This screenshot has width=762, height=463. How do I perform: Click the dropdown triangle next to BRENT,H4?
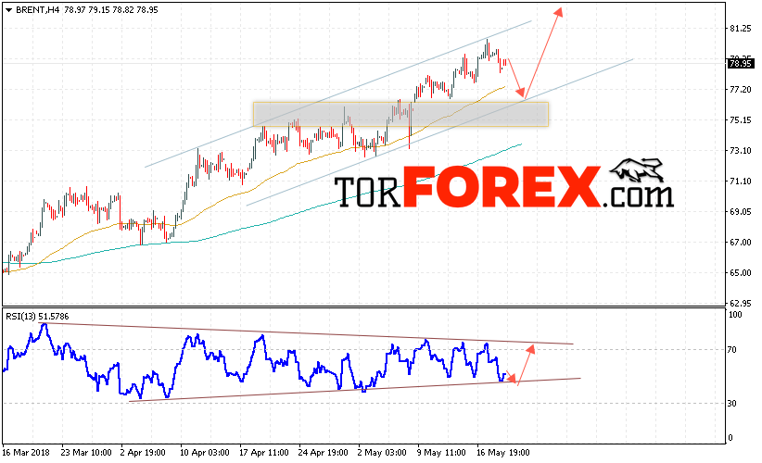(8, 10)
